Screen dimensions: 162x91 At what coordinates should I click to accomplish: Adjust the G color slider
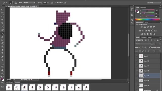148,13
